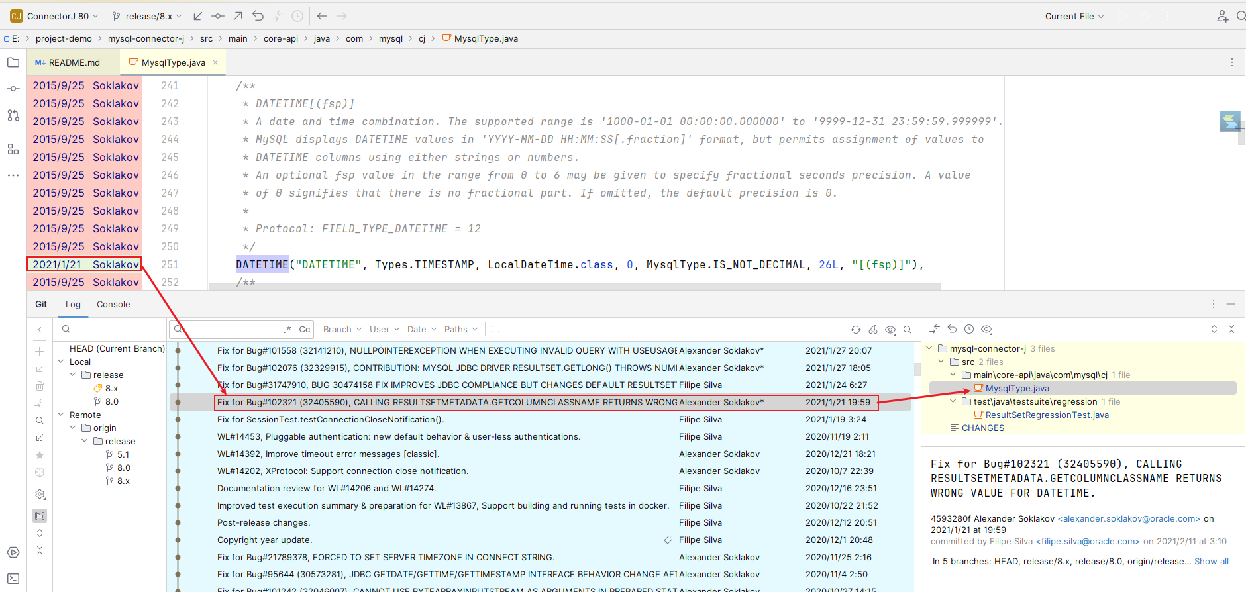This screenshot has width=1246, height=592.
Task: Open the Code With Me add-user icon
Action: (x=1222, y=16)
